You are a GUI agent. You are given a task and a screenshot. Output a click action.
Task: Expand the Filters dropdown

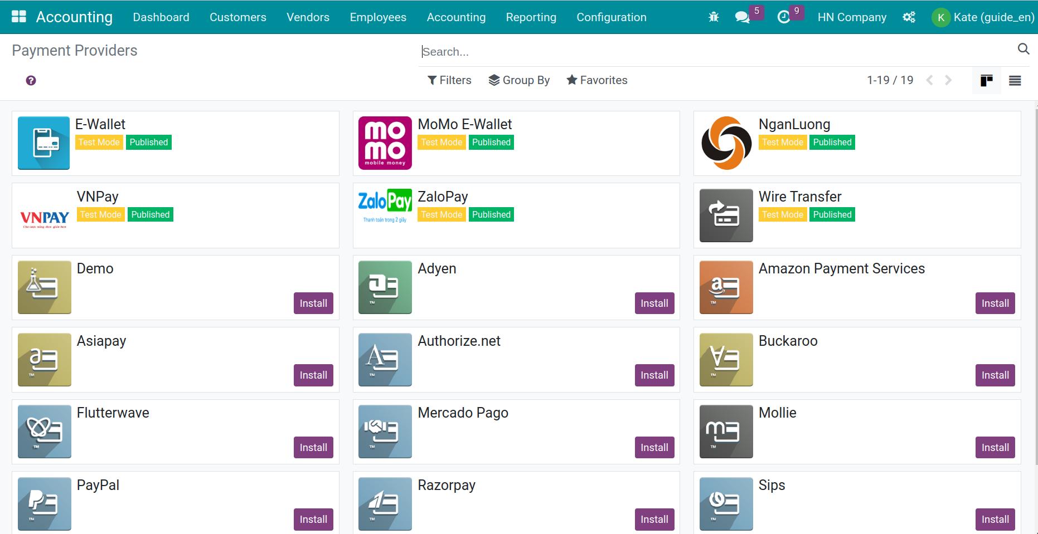coord(449,80)
